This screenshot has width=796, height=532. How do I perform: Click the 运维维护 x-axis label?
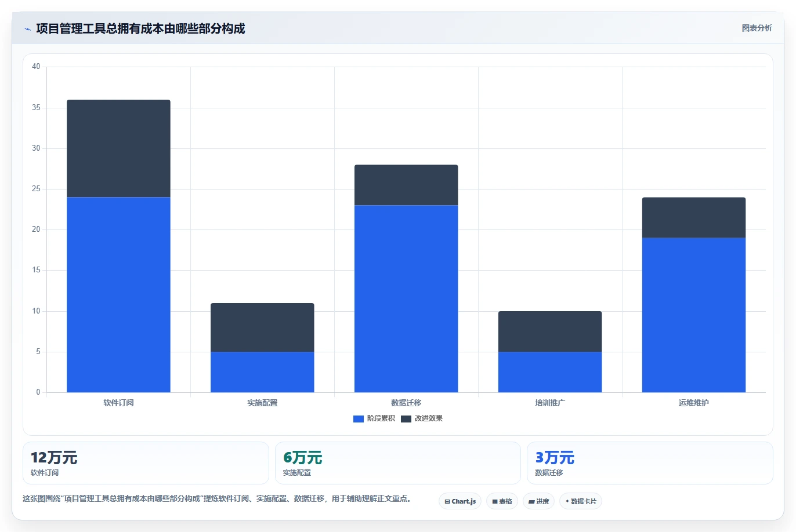[694, 403]
